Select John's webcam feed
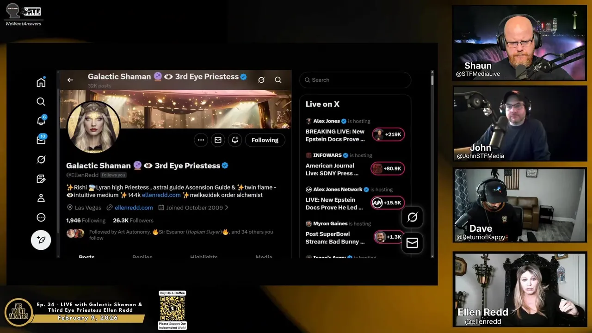Screen dimensions: 592x333 (x=520, y=124)
